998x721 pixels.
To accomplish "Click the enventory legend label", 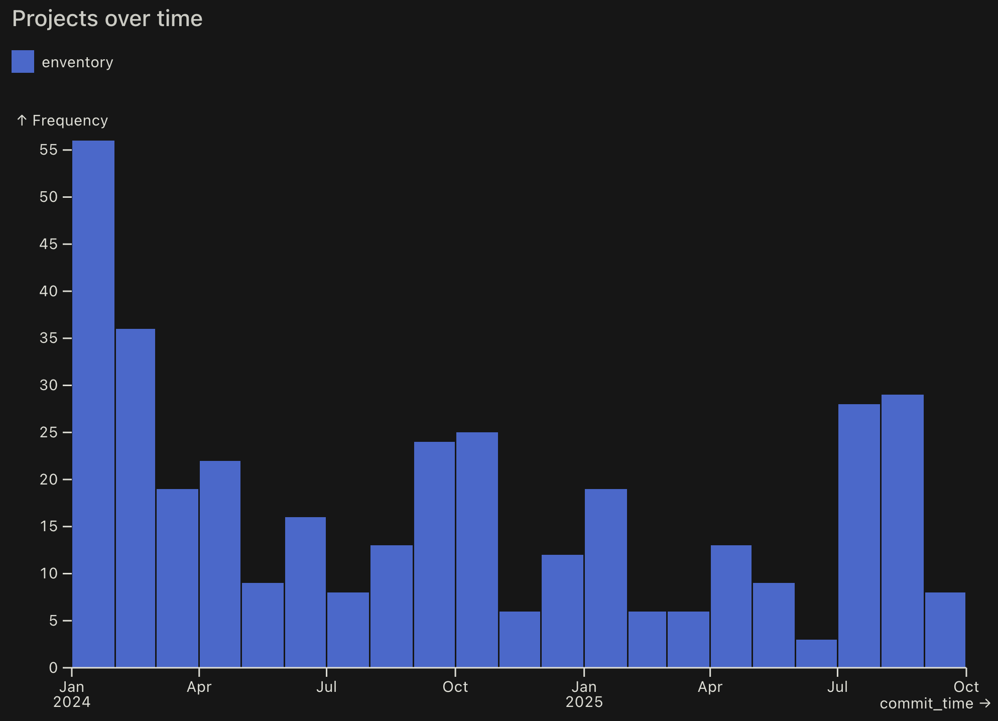I will pos(77,62).
